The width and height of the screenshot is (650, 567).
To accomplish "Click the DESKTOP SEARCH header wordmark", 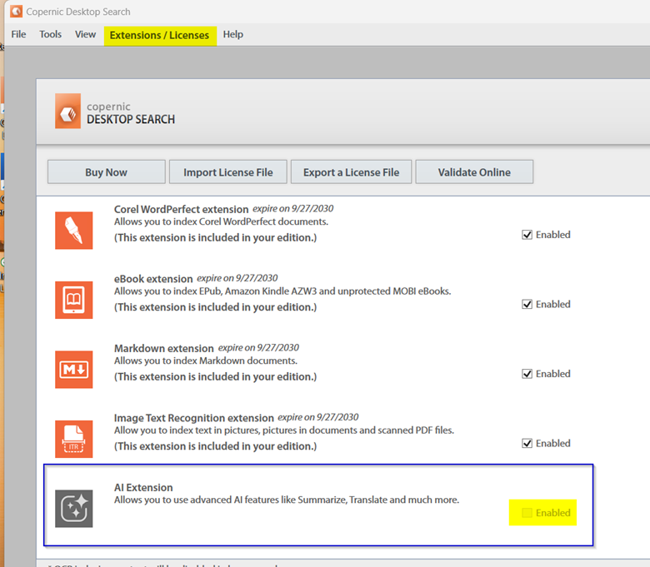I will (131, 120).
